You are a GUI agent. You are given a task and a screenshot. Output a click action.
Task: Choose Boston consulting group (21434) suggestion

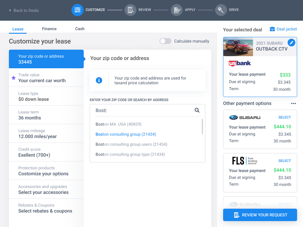click(x=126, y=134)
